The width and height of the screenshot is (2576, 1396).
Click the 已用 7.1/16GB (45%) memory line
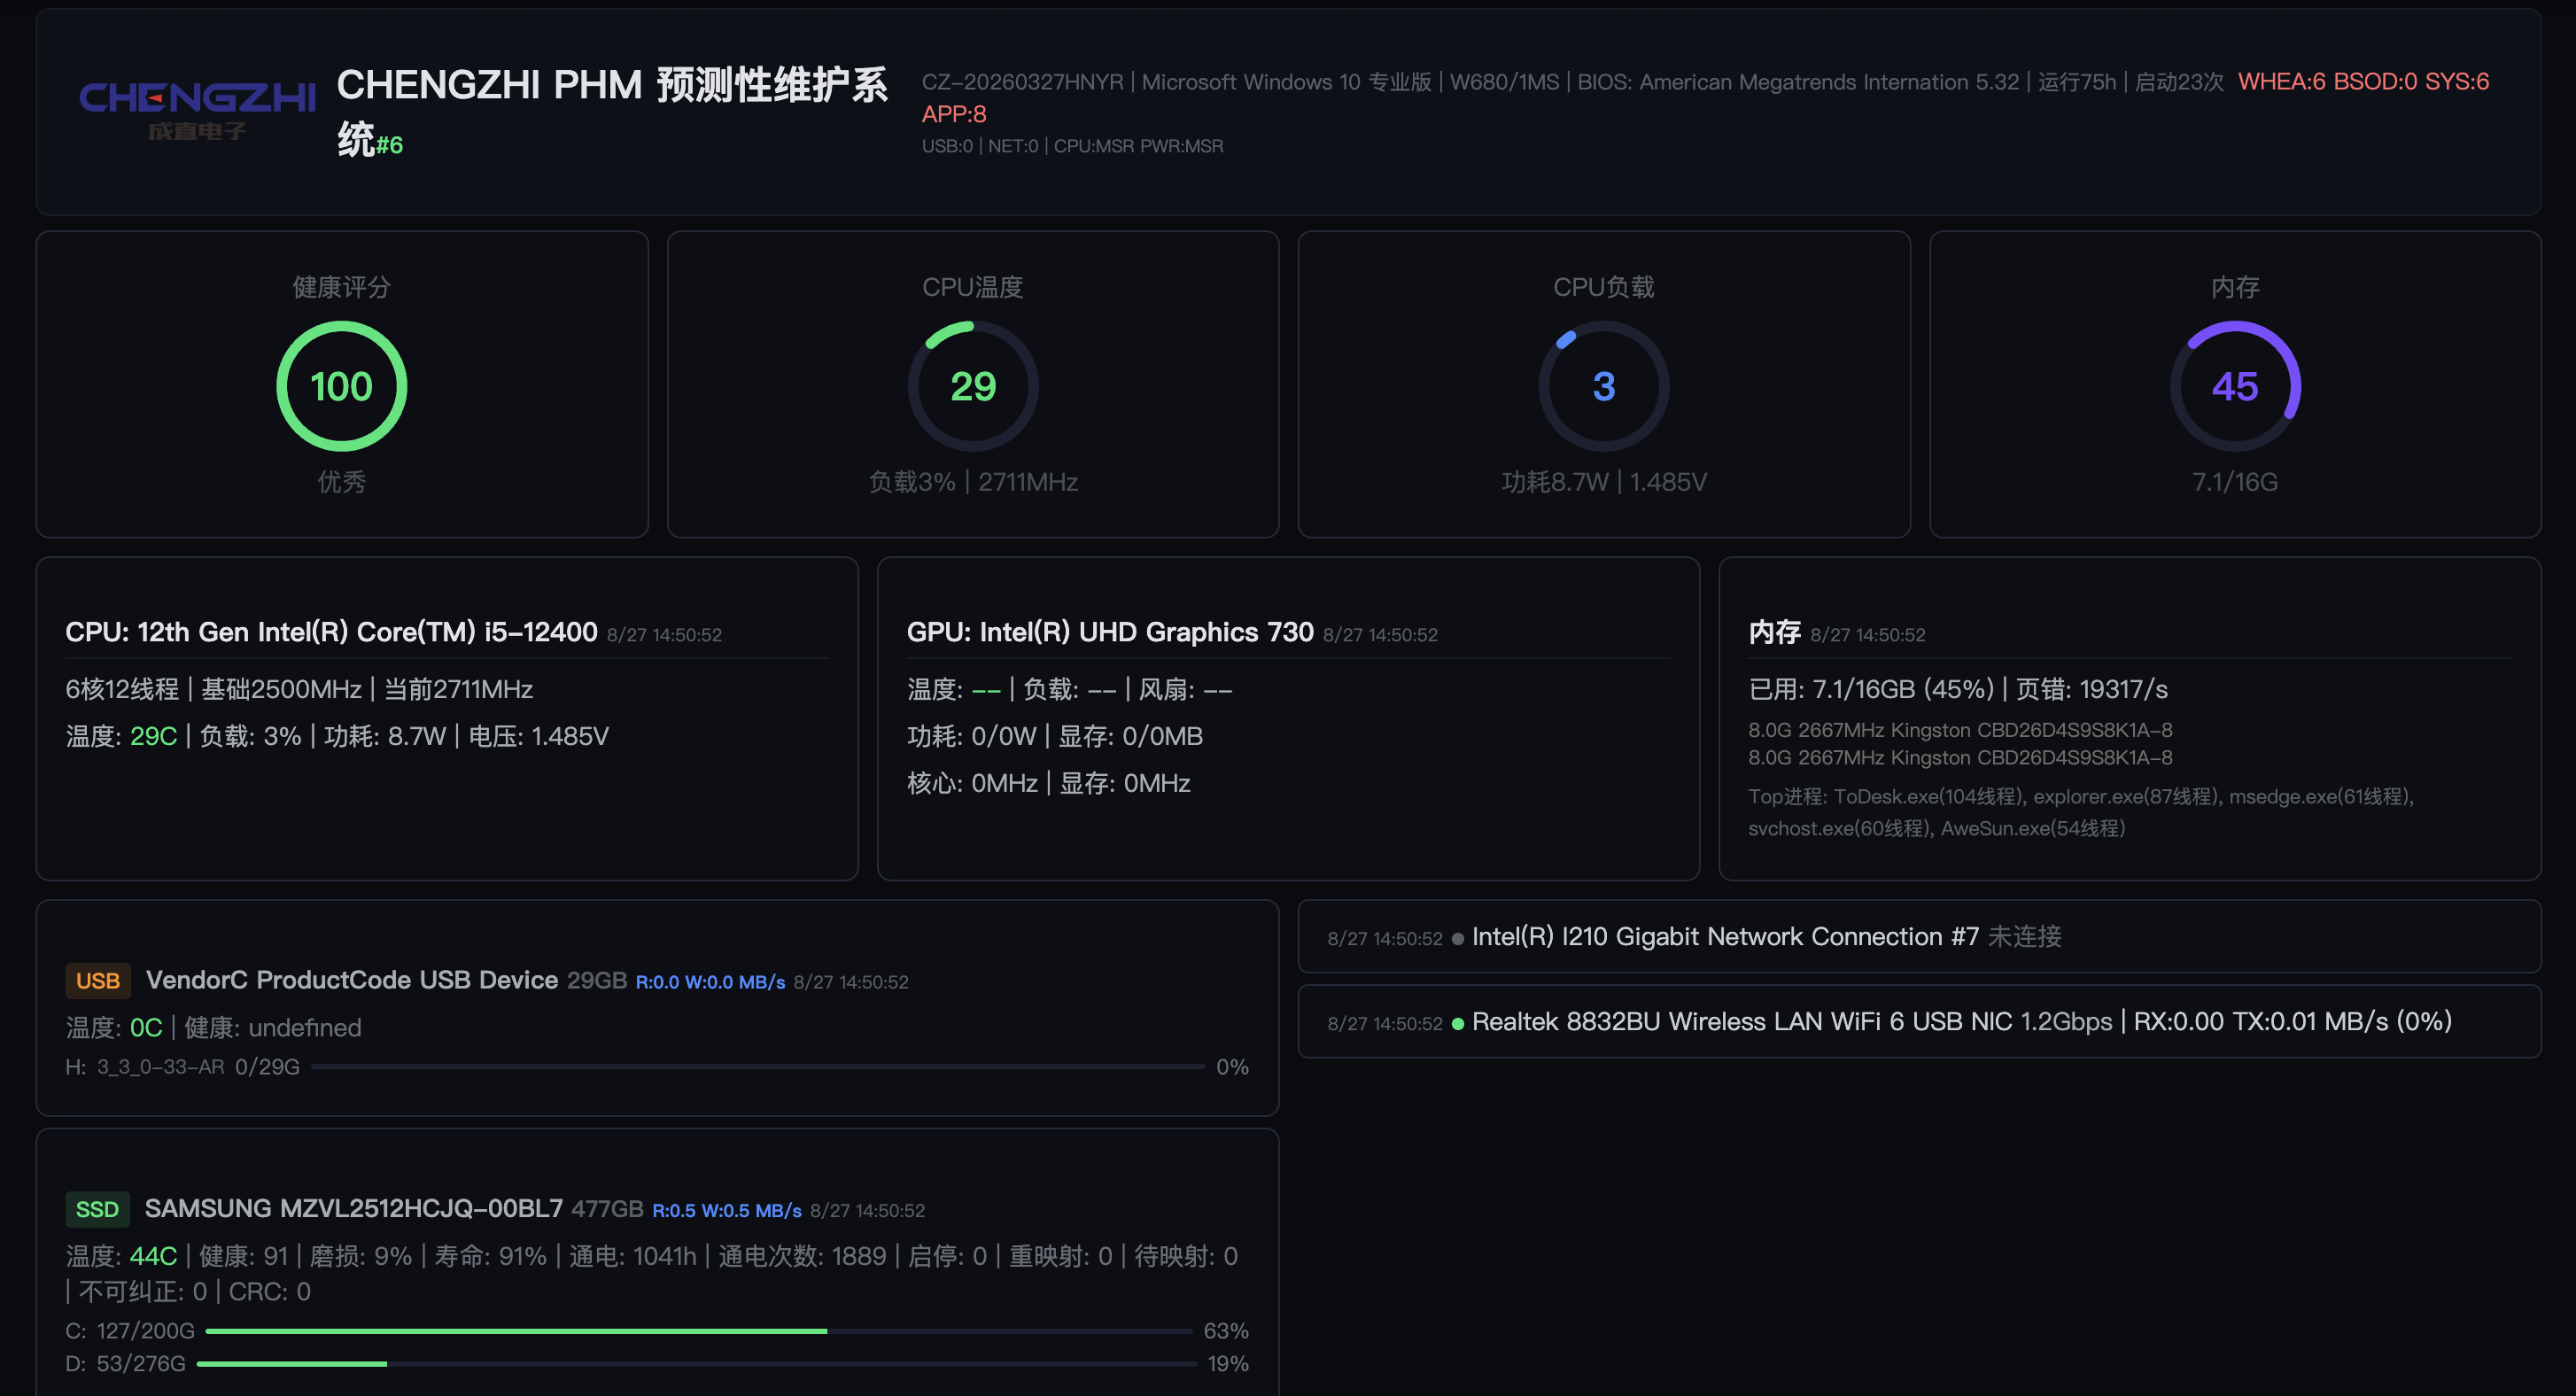click(x=1958, y=689)
